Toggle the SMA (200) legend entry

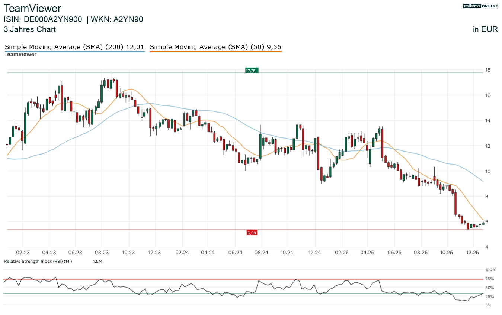74,47
